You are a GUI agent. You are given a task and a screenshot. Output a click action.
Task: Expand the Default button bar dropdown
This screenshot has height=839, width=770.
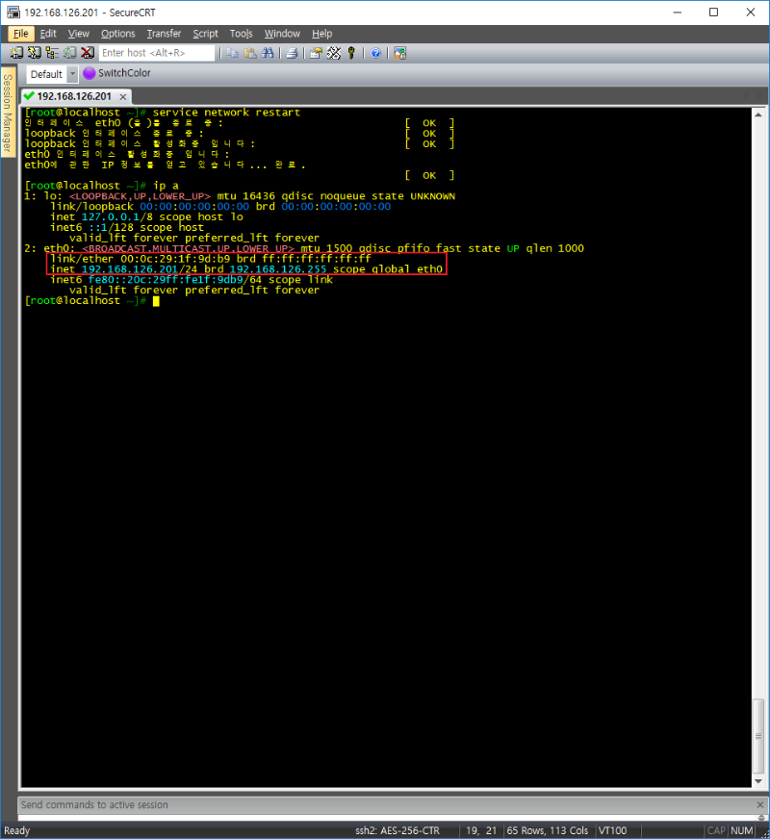tap(72, 74)
